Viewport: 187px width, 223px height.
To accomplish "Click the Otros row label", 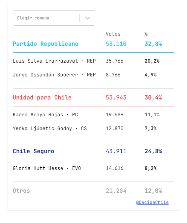I will [21, 191].
